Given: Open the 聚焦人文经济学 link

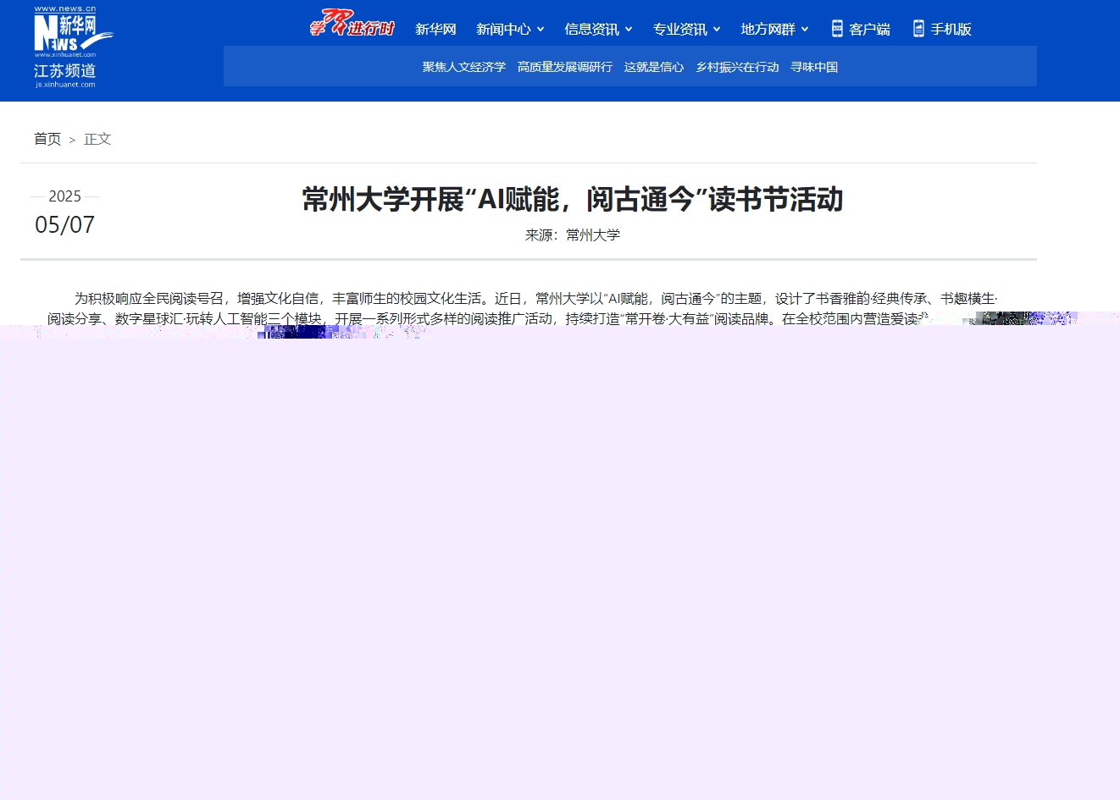Looking at the screenshot, I should (x=464, y=67).
